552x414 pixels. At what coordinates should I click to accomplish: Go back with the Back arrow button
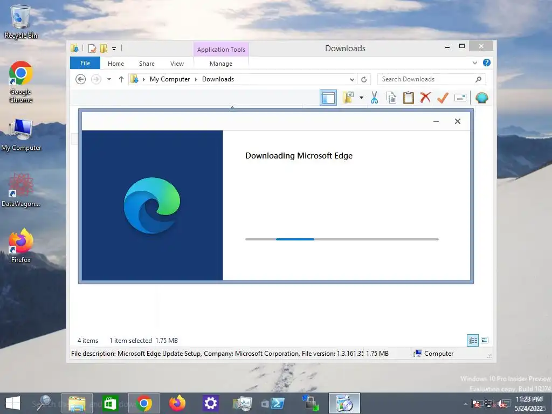(81, 79)
